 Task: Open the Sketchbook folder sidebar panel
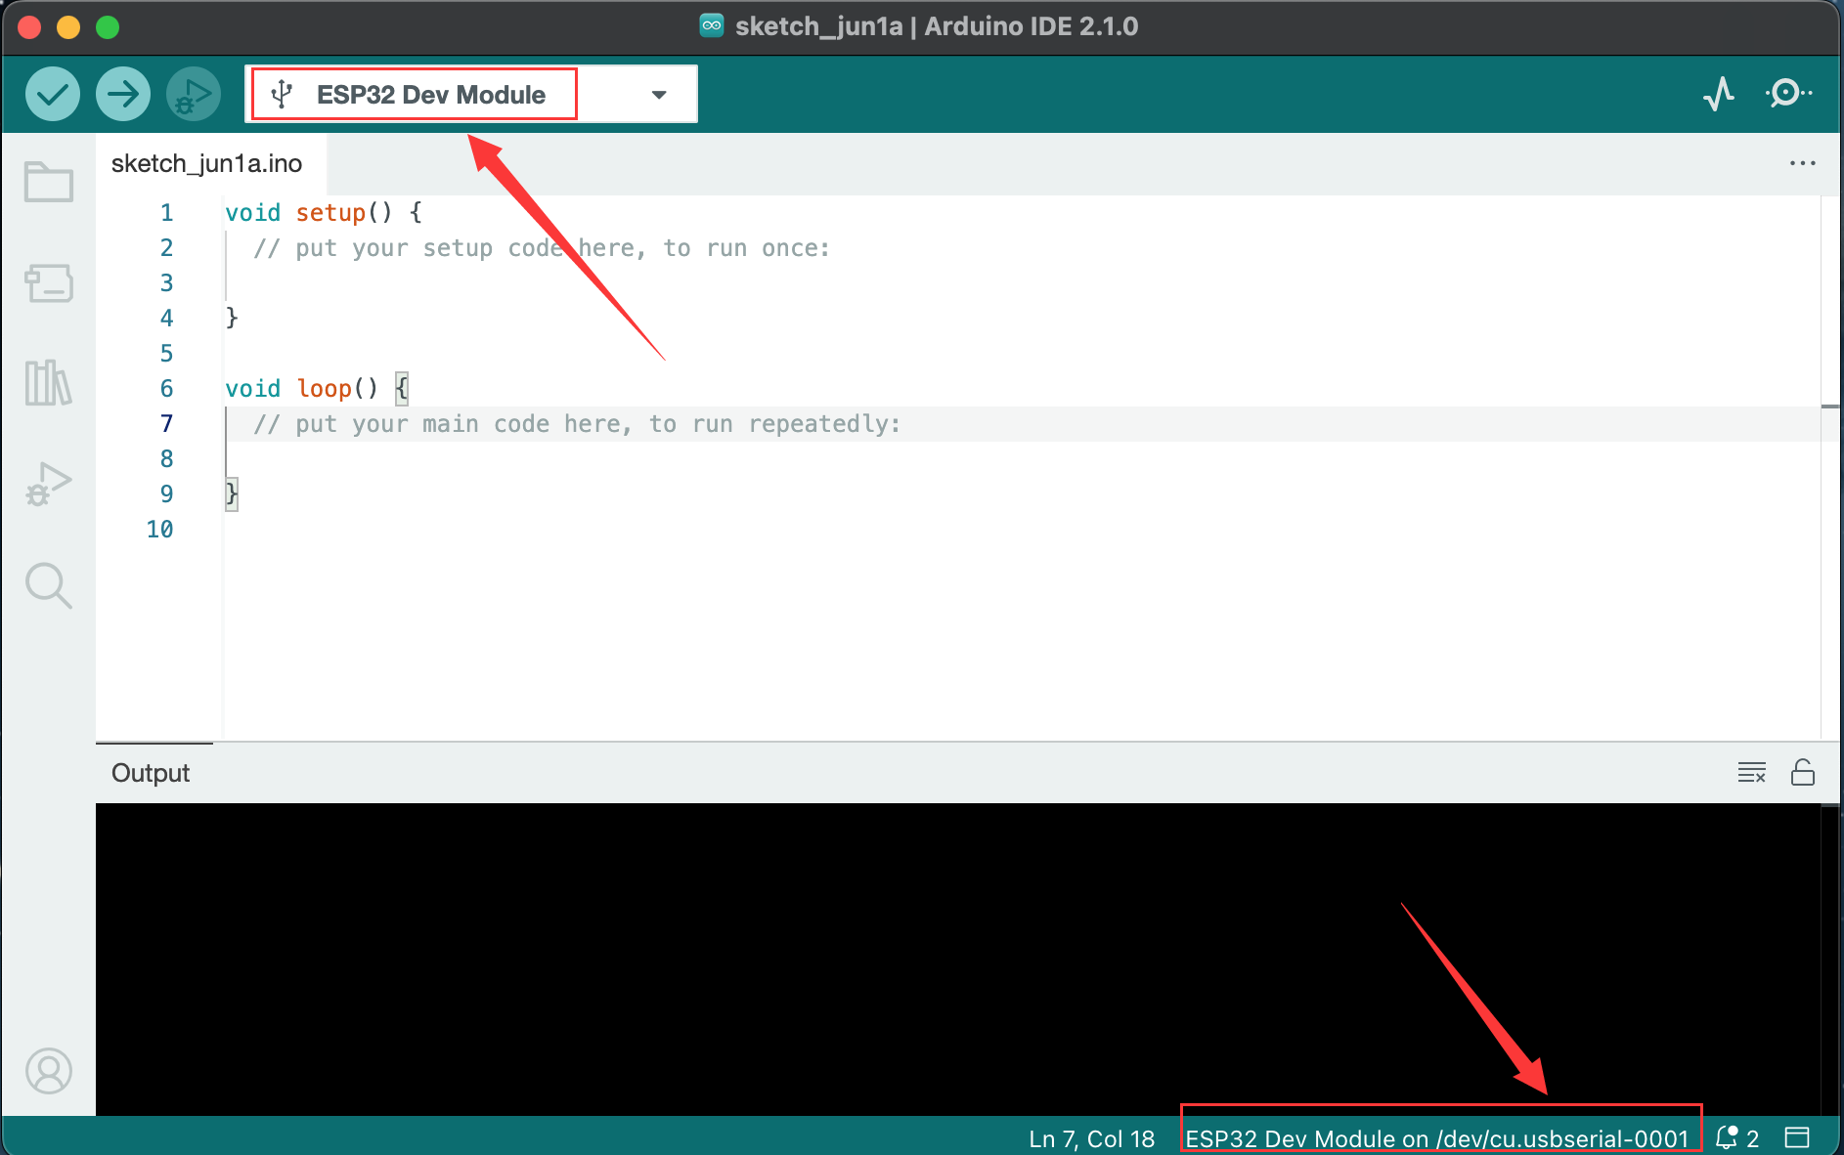[49, 182]
